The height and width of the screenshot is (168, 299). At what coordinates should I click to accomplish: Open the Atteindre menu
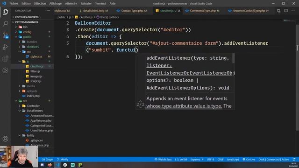tap(71, 3)
